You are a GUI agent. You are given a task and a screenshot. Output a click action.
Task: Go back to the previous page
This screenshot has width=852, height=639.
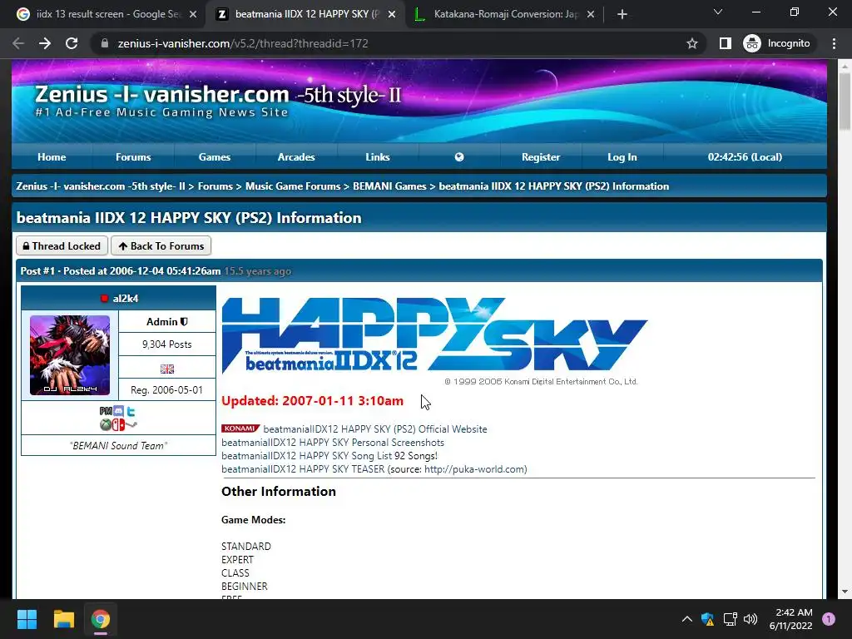(x=18, y=43)
